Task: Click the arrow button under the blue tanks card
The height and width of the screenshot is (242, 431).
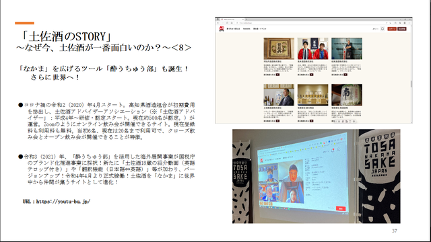Action: pyautogui.click(x=345, y=75)
